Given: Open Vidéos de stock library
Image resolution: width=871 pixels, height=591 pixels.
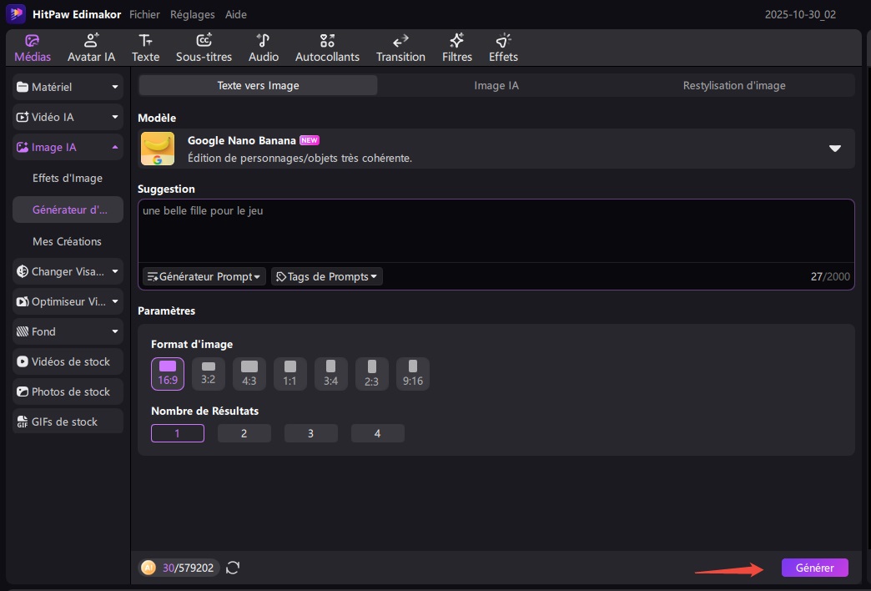Looking at the screenshot, I should click(68, 361).
